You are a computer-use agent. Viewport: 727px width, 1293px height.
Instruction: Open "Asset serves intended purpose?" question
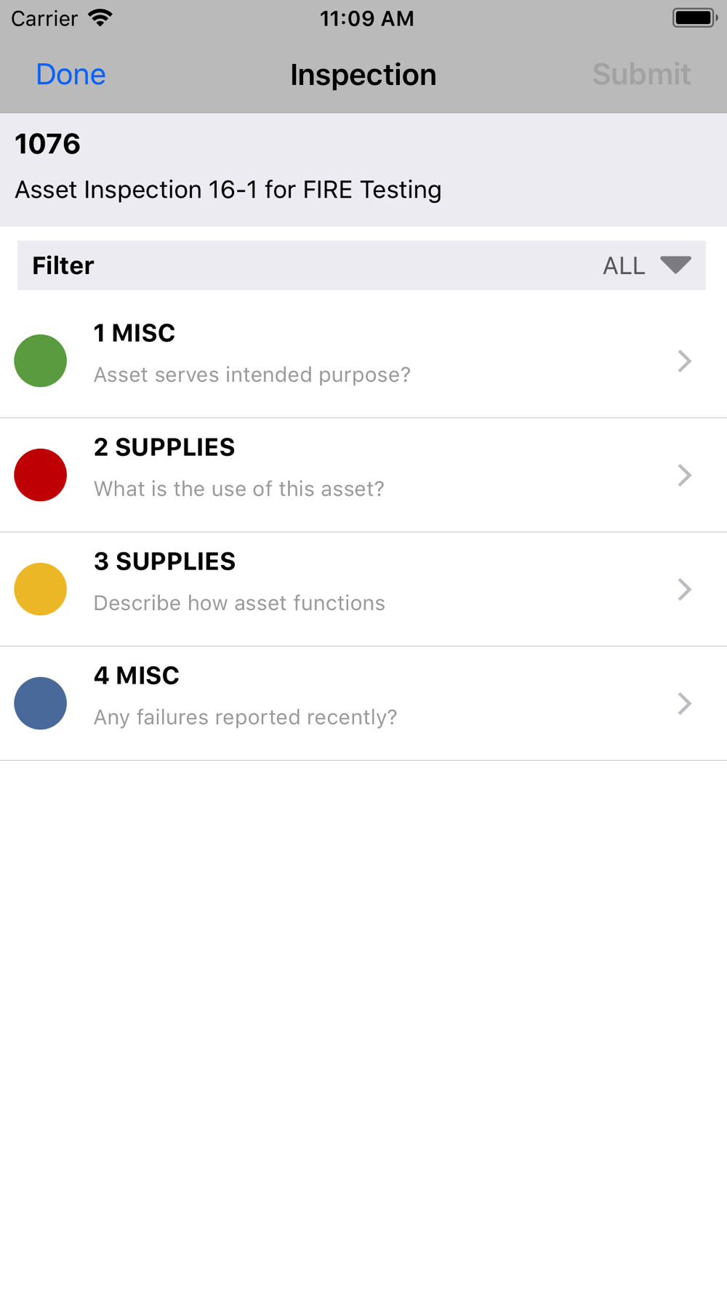click(x=252, y=375)
